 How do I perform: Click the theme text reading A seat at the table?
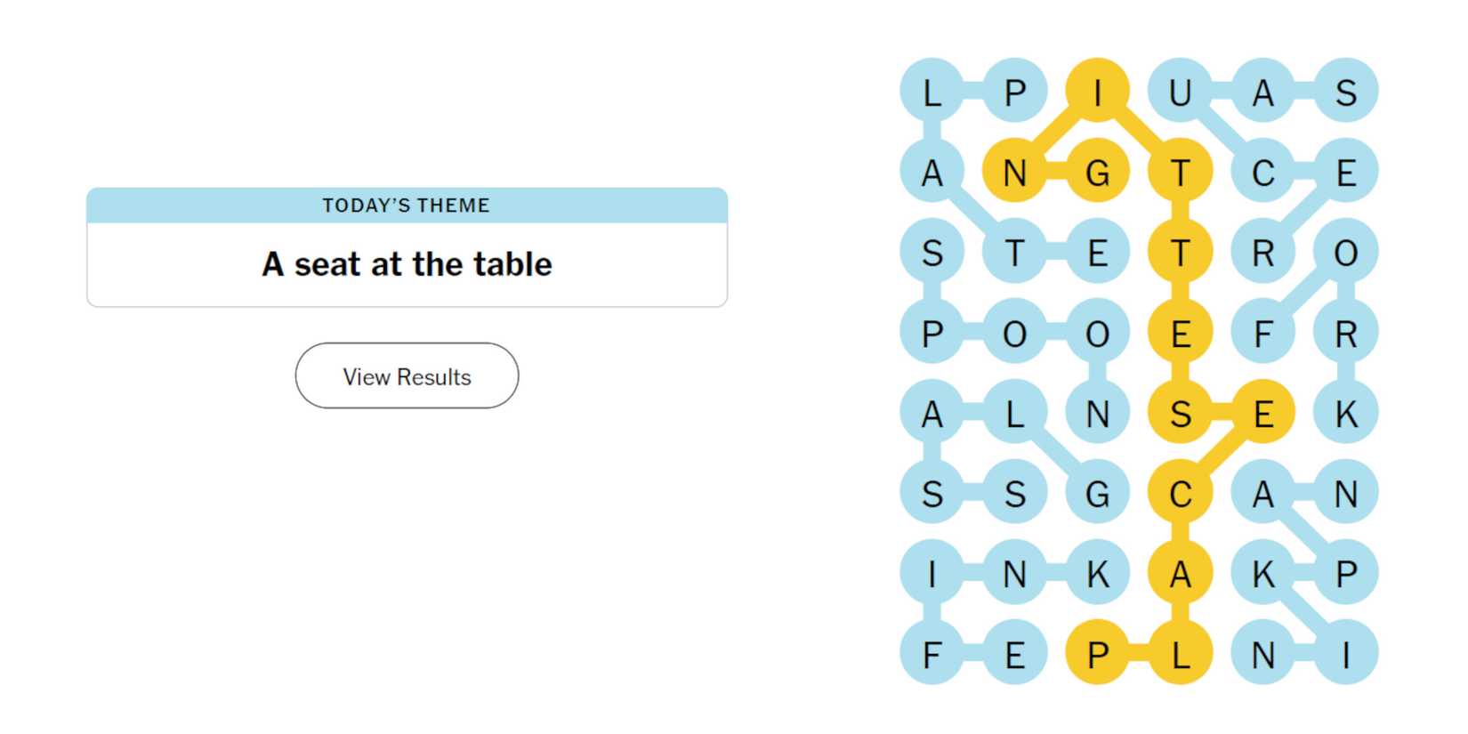(x=406, y=263)
